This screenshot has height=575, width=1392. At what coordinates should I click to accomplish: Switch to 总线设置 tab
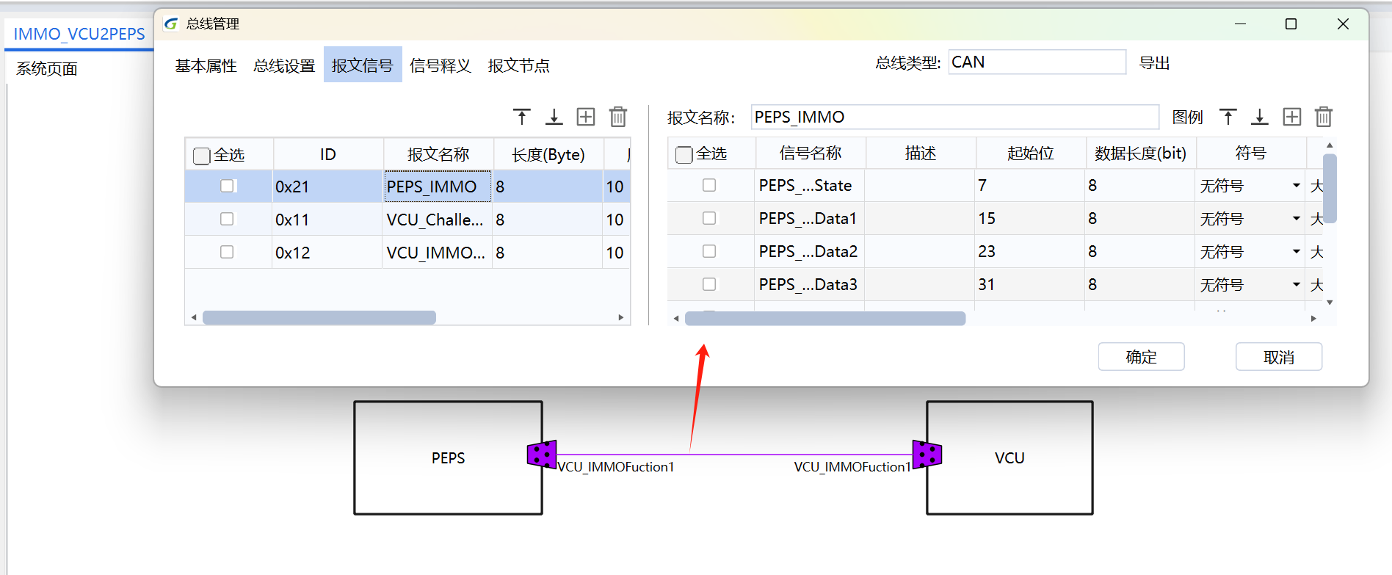click(284, 65)
